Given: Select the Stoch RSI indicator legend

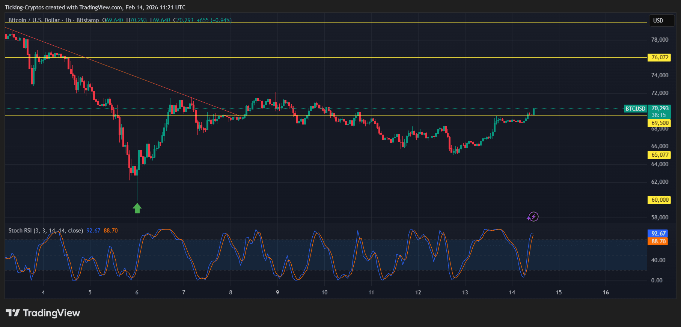Looking at the screenshot, I should [x=45, y=231].
